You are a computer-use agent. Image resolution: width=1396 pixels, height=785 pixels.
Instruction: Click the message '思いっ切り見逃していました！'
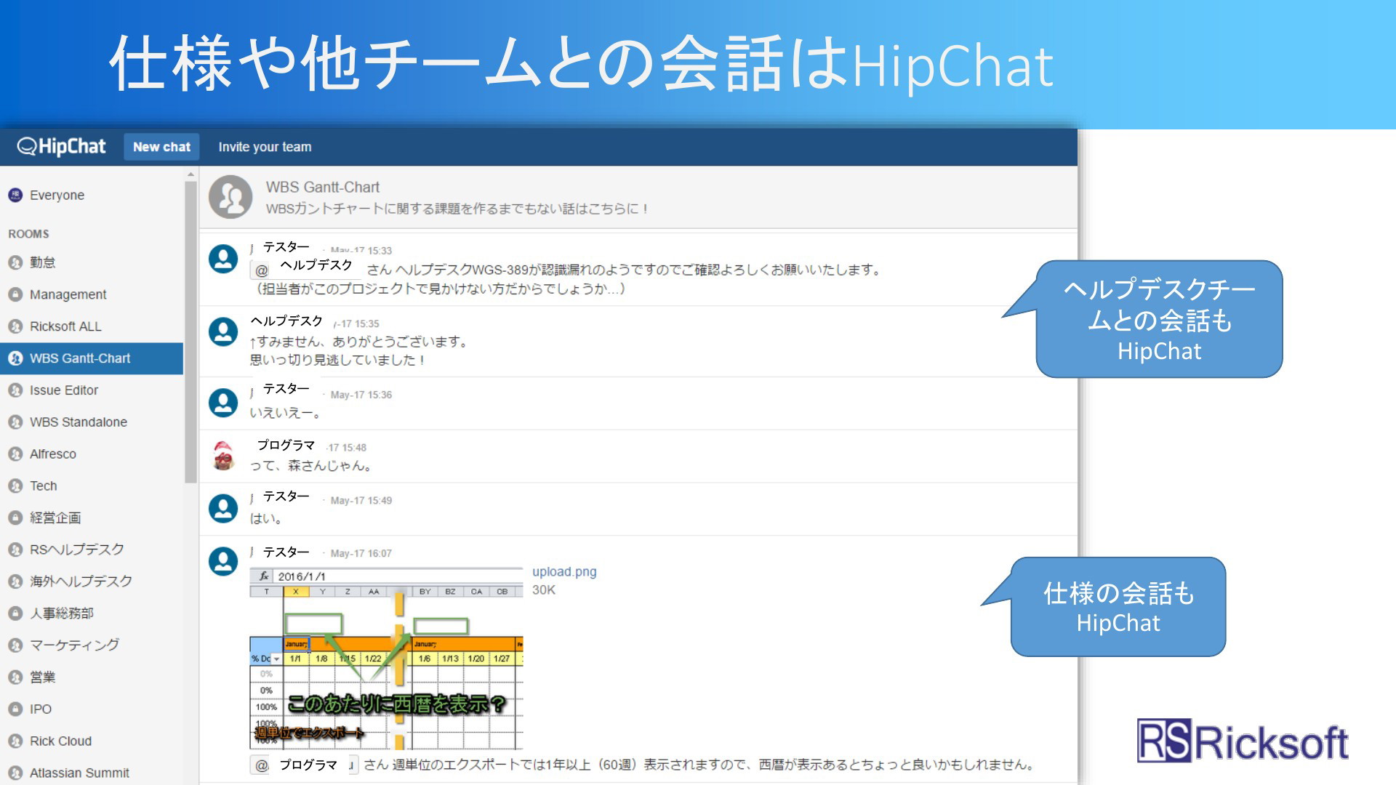click(x=337, y=360)
